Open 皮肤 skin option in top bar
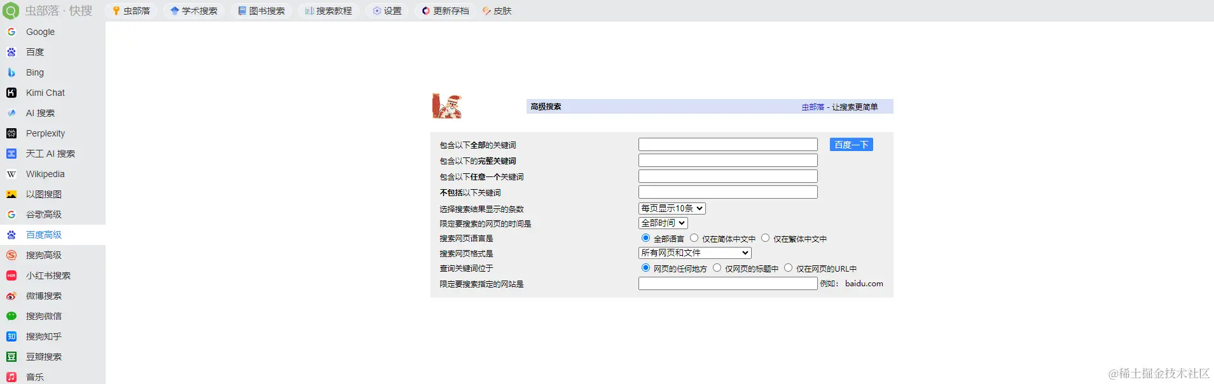The height and width of the screenshot is (384, 1214). pos(497,11)
